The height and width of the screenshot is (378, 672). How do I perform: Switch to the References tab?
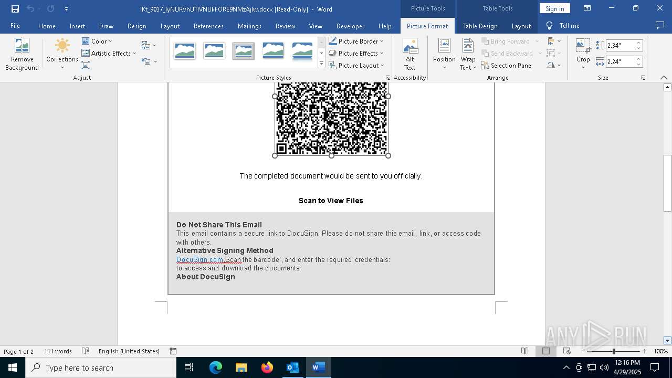click(208, 26)
